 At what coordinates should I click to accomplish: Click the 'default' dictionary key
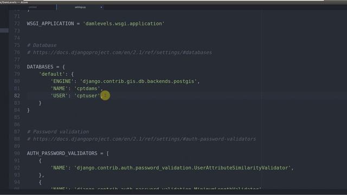[52, 74]
